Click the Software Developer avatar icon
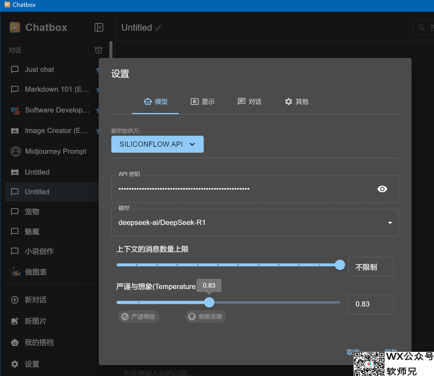 coord(16,110)
